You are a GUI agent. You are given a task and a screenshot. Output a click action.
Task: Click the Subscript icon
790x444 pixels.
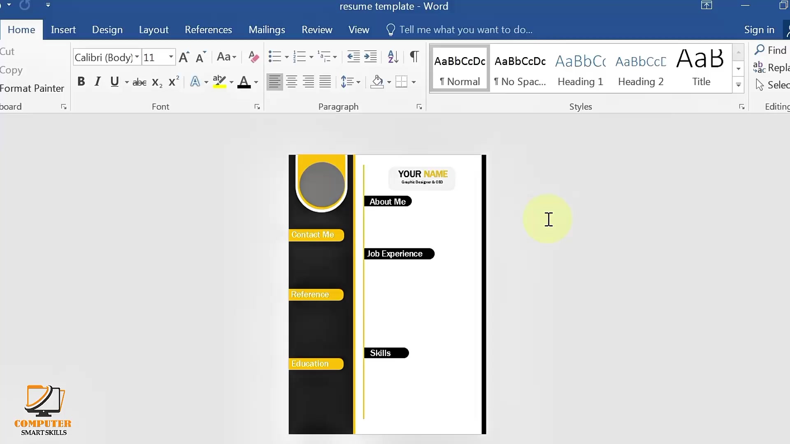point(157,82)
